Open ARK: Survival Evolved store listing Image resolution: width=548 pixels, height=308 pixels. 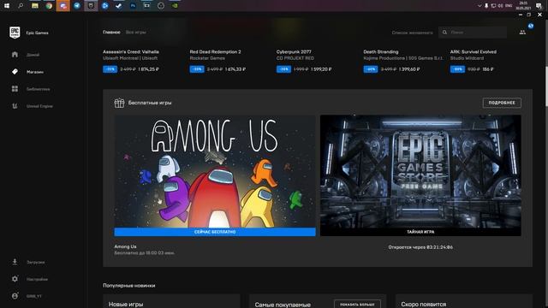click(x=474, y=51)
